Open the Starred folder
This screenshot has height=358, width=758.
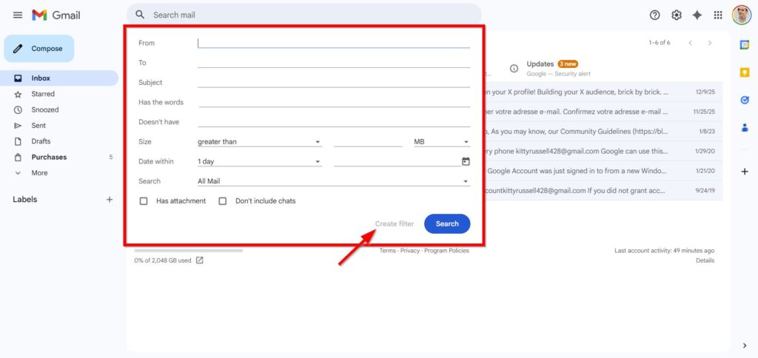coord(59,94)
